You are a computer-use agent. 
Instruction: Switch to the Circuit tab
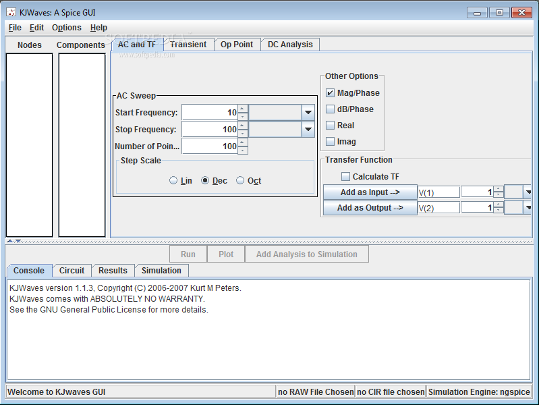click(72, 271)
